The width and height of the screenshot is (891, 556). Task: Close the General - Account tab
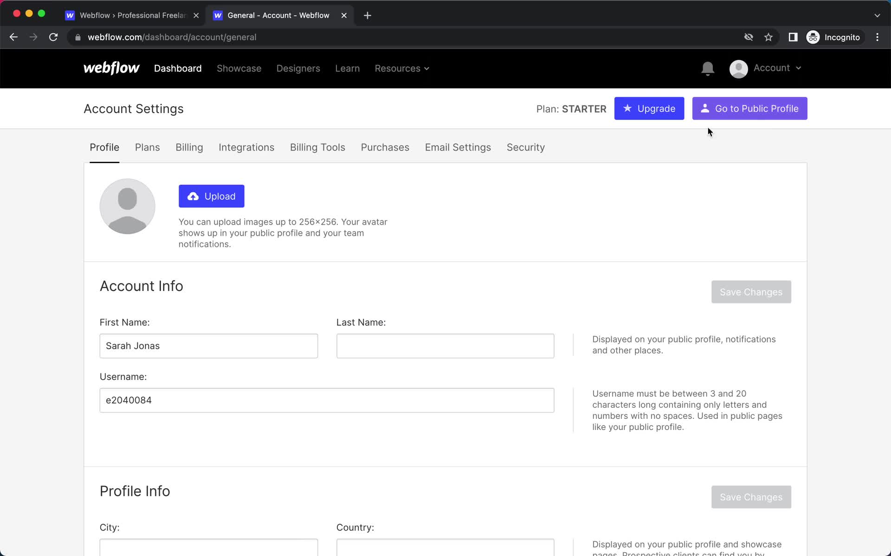(344, 15)
